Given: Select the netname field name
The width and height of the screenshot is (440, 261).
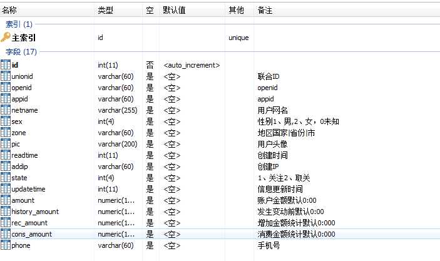Looking at the screenshot, I should click(24, 110).
